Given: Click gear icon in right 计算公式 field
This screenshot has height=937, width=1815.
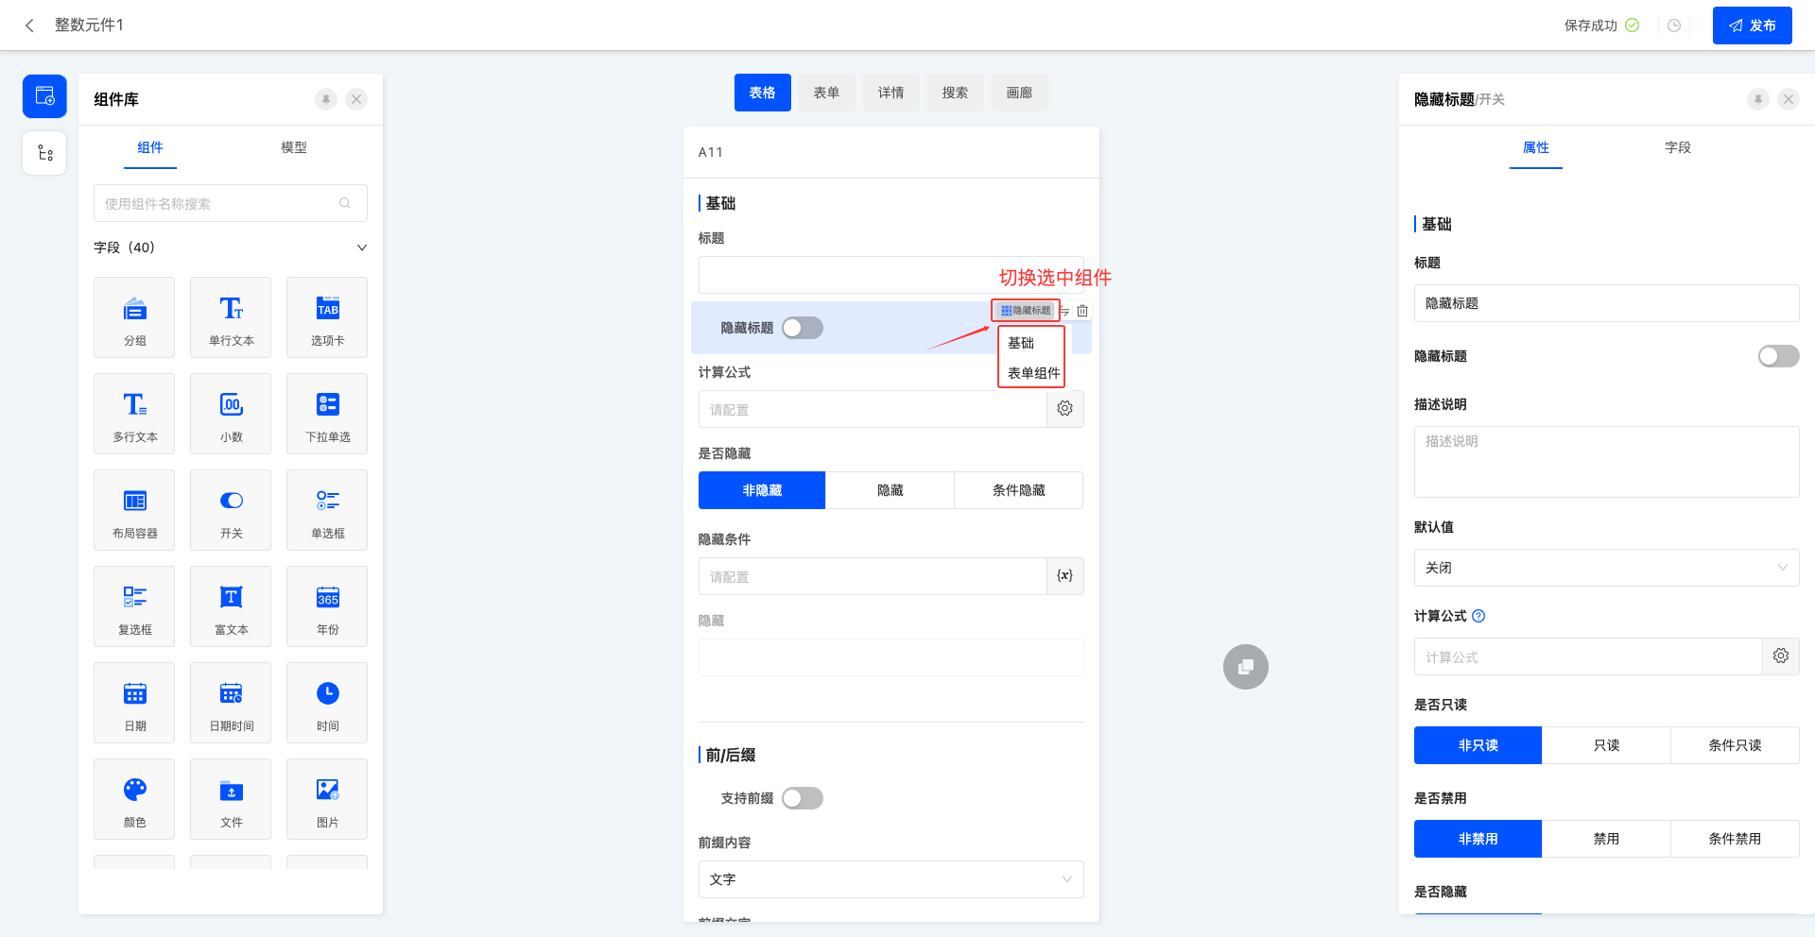Looking at the screenshot, I should 1780,656.
